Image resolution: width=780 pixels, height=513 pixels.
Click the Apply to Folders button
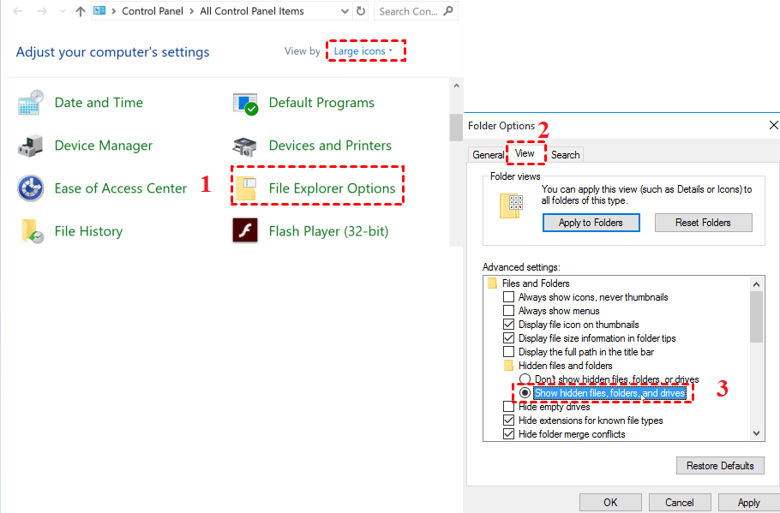coord(591,222)
